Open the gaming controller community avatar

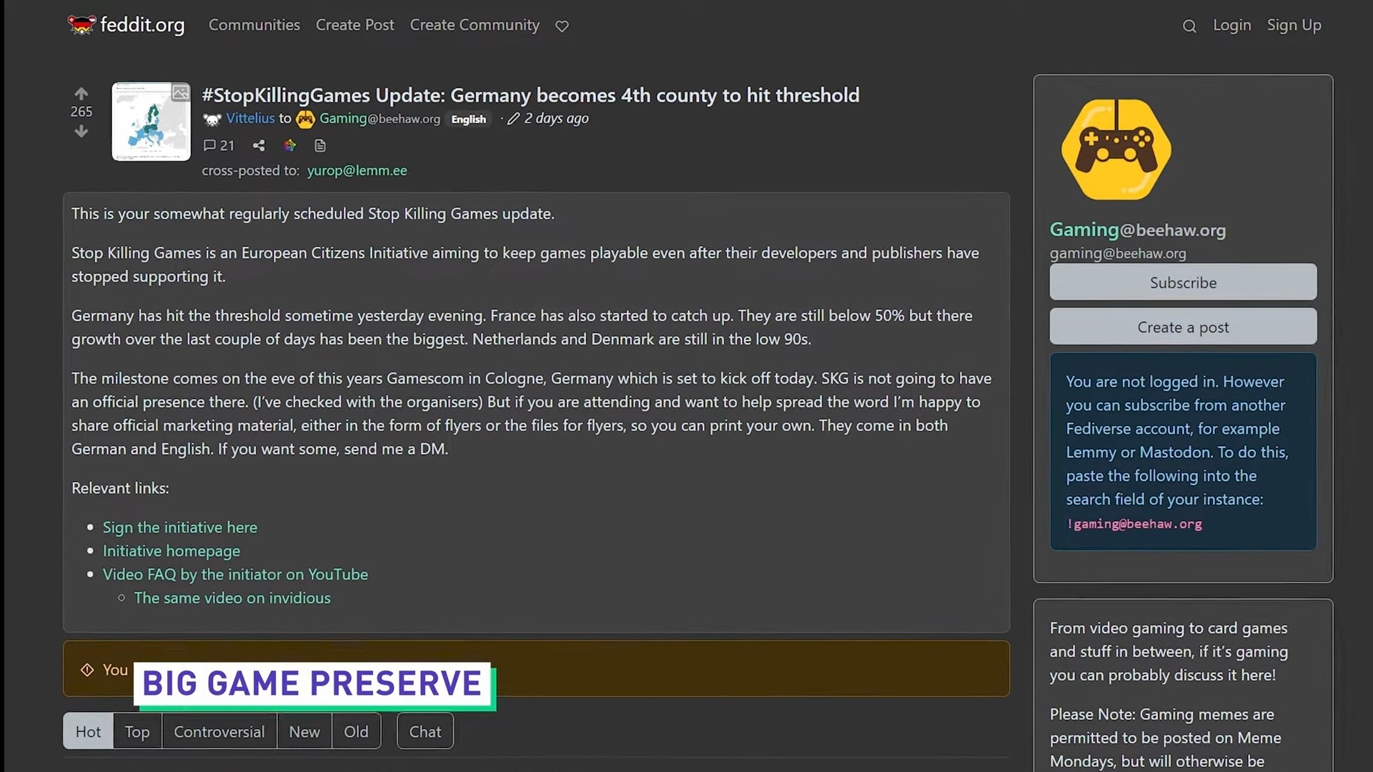click(x=1116, y=149)
